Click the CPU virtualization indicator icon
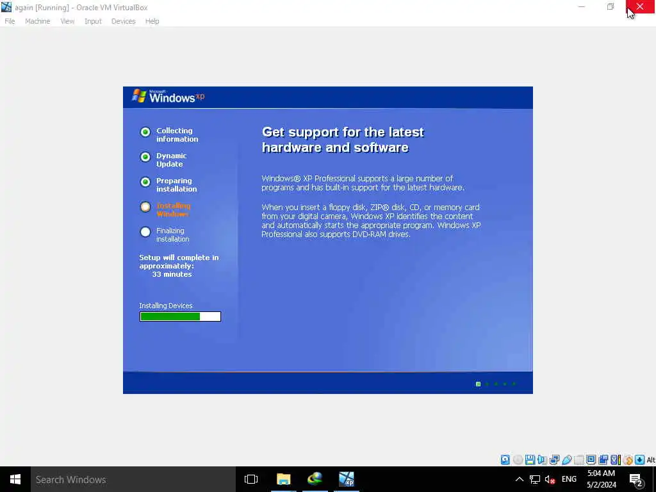 [x=615, y=460]
